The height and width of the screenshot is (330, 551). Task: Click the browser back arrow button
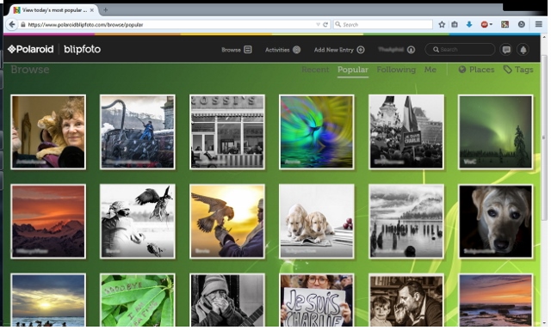tap(12, 25)
